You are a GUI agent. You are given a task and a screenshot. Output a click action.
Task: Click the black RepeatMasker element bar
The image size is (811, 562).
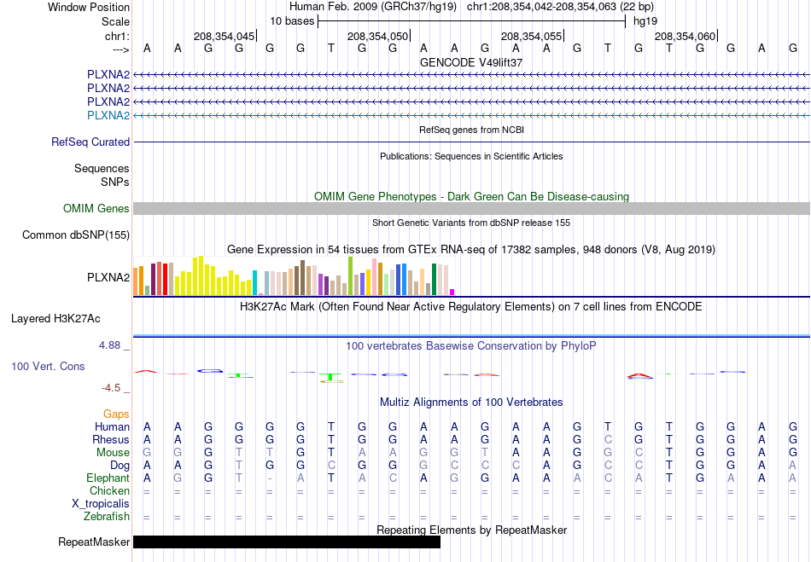pos(287,542)
